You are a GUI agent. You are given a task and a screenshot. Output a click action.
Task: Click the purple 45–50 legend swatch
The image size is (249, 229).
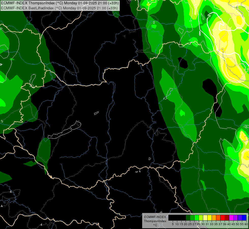tap(236, 218)
